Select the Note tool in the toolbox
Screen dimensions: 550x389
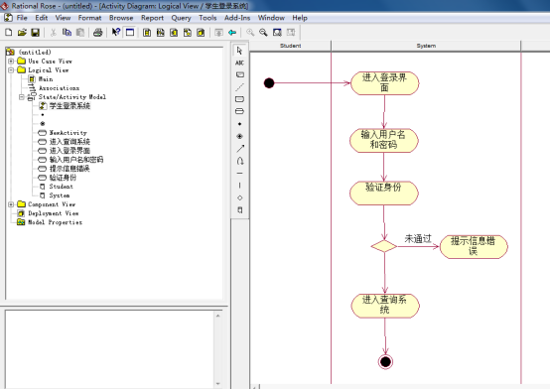[x=239, y=74]
